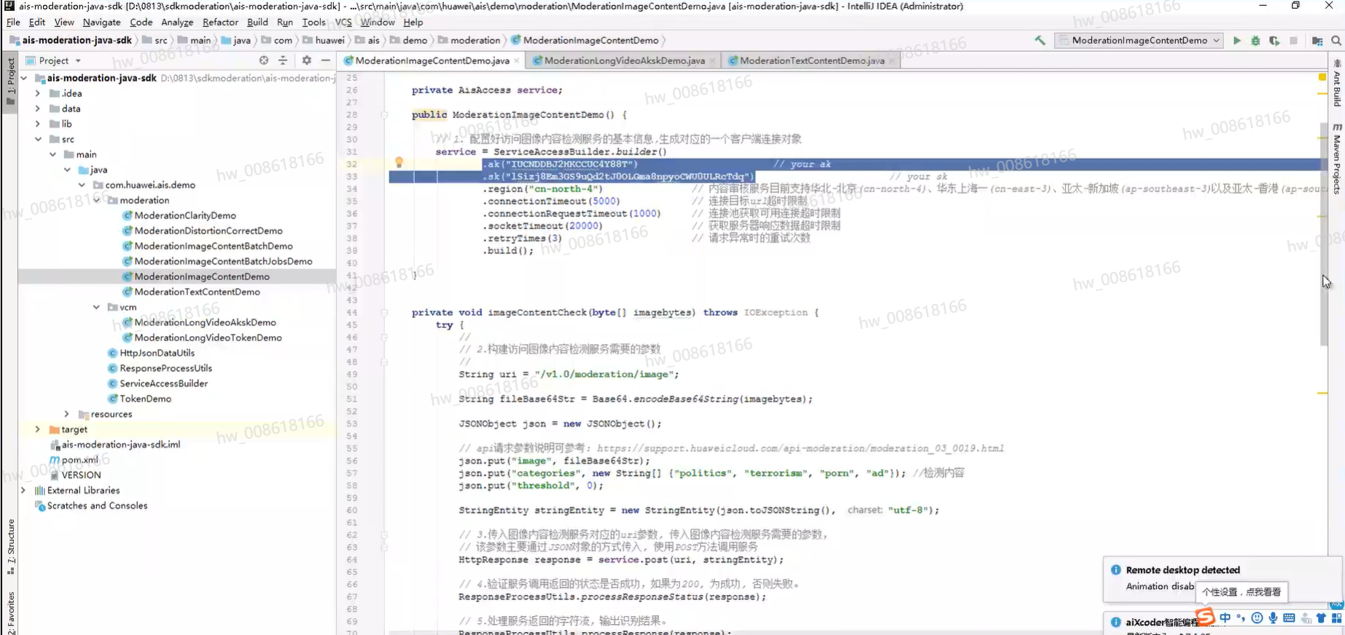Select ServiceAccessBuilder in project tree

tap(163, 383)
